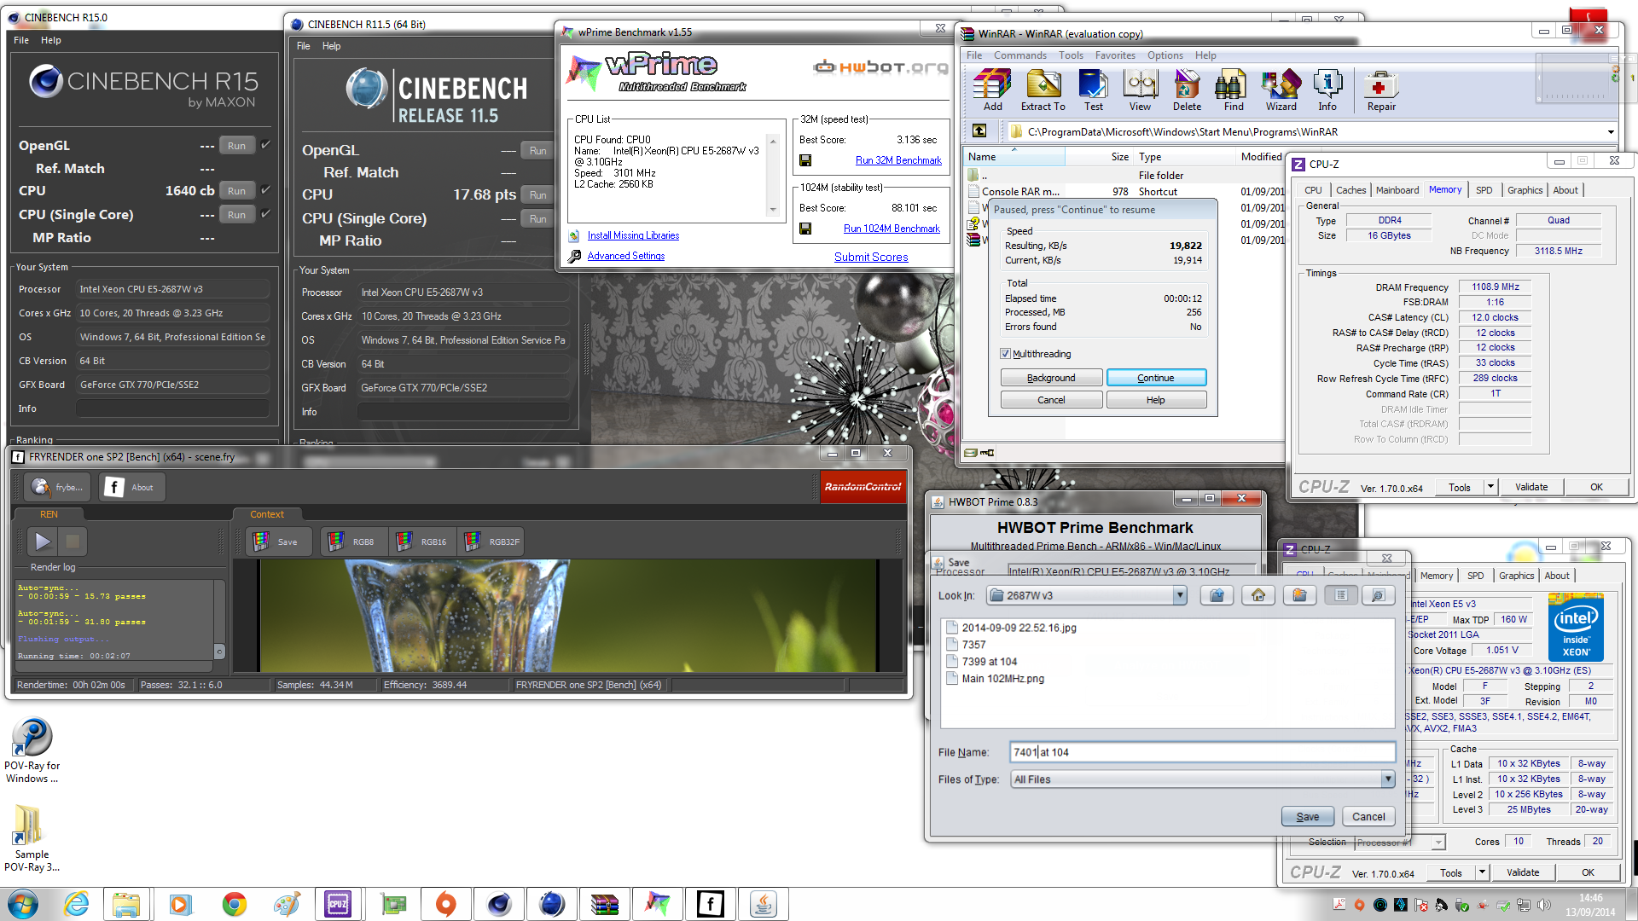Toggle the OpenGL checkmark in Cinebench R15
This screenshot has width=1638, height=921.
(x=265, y=145)
